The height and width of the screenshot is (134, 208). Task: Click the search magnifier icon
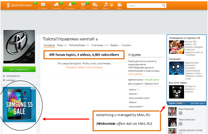pos(163,5)
